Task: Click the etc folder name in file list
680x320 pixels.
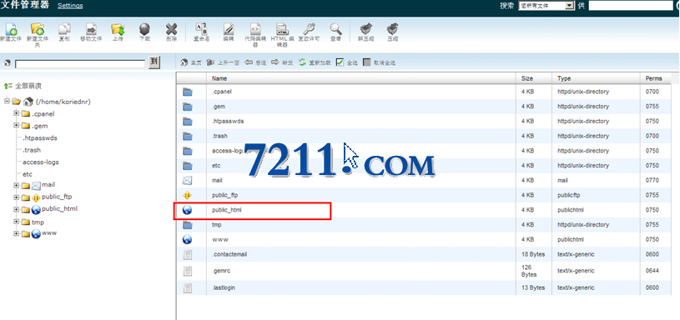Action: tap(216, 165)
